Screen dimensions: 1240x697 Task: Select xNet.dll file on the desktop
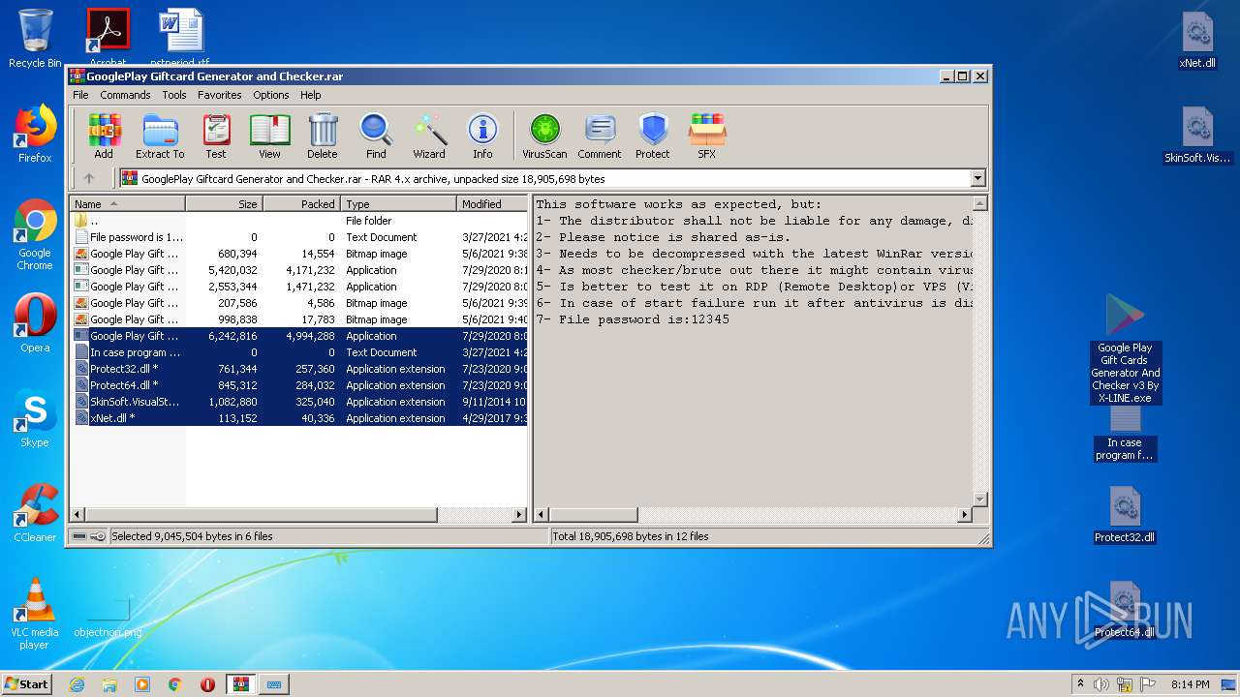pos(1197,41)
